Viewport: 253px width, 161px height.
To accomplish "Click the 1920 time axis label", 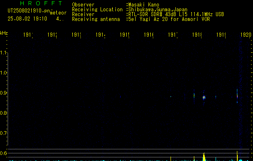I will point(246,35).
